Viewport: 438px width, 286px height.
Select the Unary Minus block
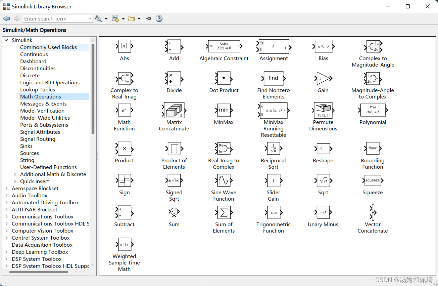[x=323, y=212]
